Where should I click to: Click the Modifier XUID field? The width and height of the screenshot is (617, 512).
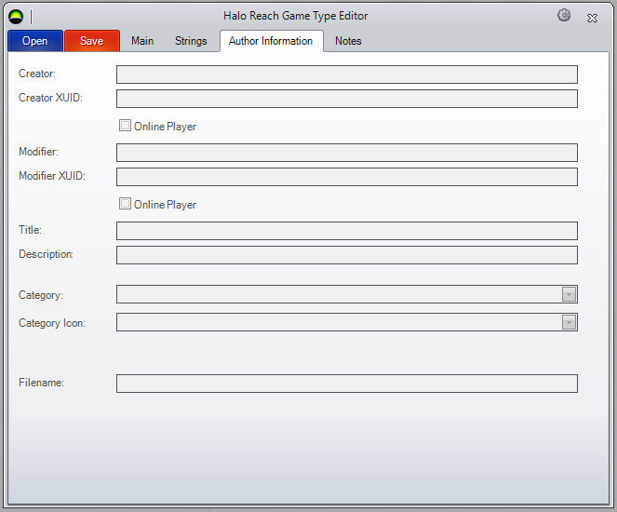click(346, 177)
